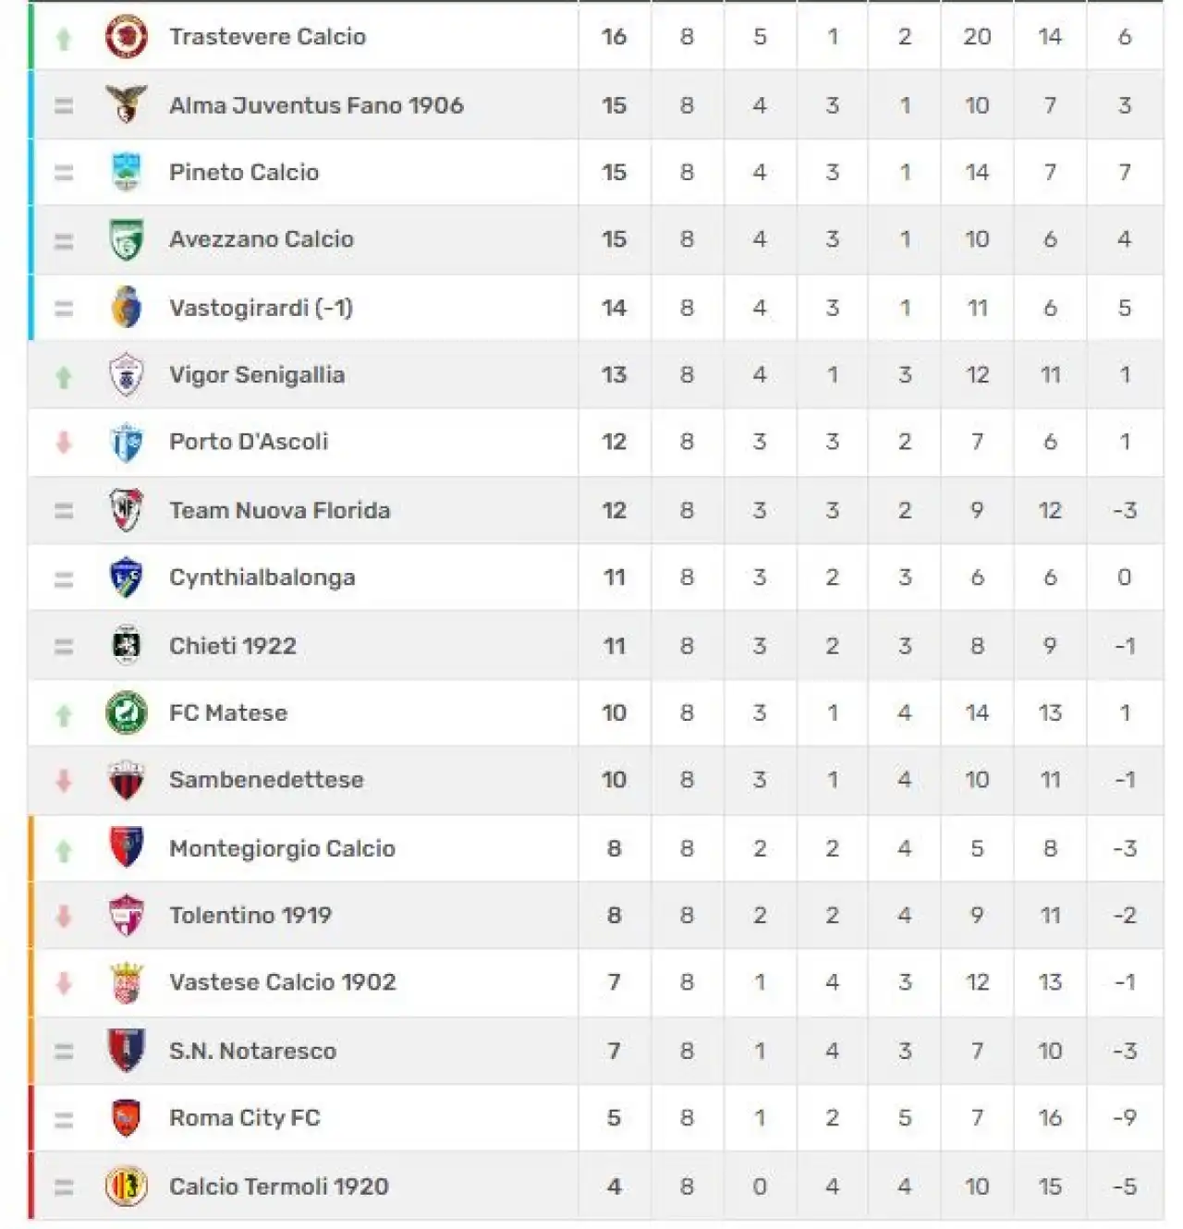The width and height of the screenshot is (1183, 1229).
Task: Open the Vastogirardi (-1) team name
Action: coord(261,308)
